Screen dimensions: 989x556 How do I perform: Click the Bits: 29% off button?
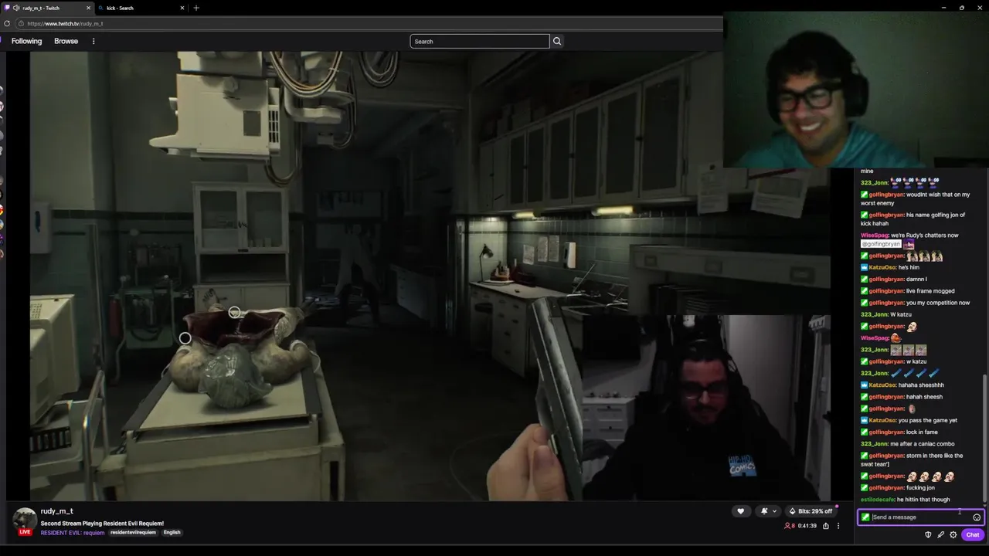811,511
